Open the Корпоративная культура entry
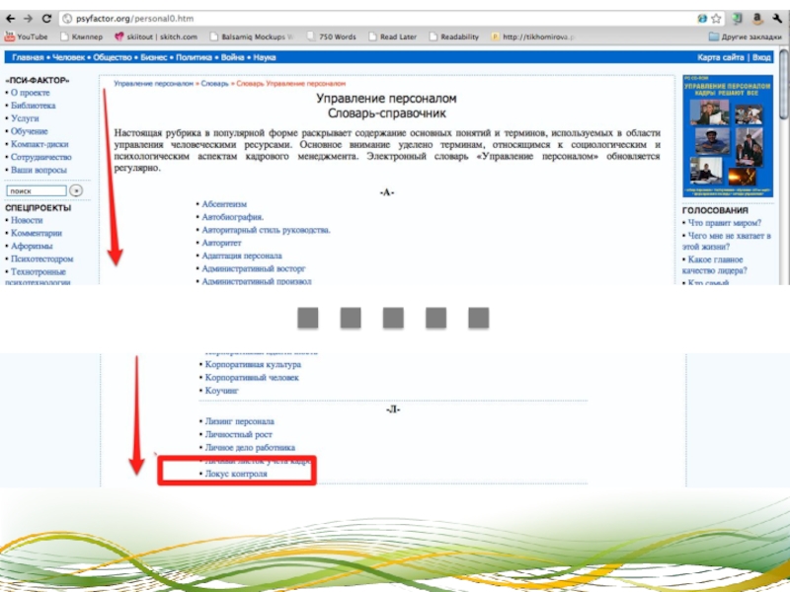Viewport: 790px width, 592px height. (253, 364)
